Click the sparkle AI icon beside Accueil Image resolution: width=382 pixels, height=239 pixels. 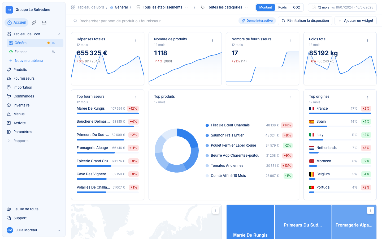(x=34, y=23)
